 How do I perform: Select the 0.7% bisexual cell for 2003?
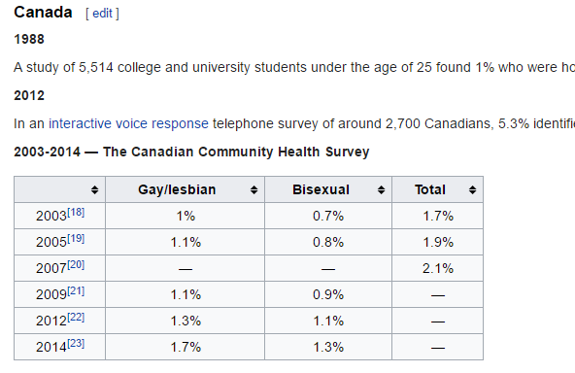point(328,216)
